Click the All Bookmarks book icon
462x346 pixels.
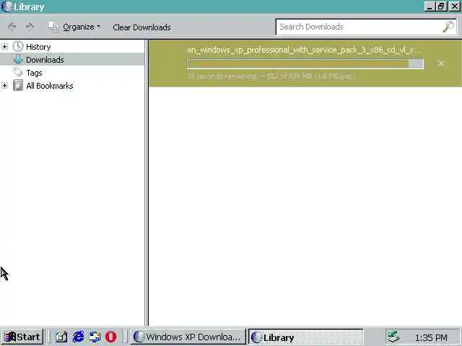[x=18, y=85]
